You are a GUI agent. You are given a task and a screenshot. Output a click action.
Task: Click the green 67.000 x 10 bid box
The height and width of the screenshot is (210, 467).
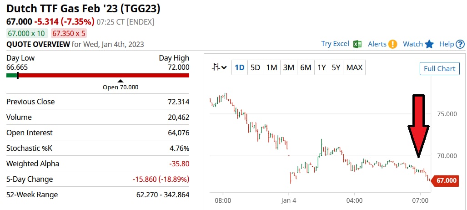click(26, 33)
